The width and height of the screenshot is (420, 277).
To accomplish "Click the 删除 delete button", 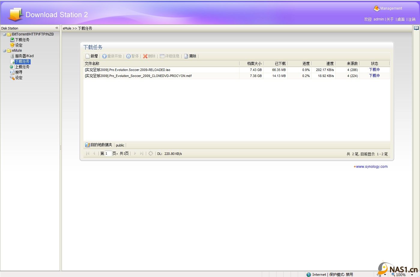I will pos(149,56).
